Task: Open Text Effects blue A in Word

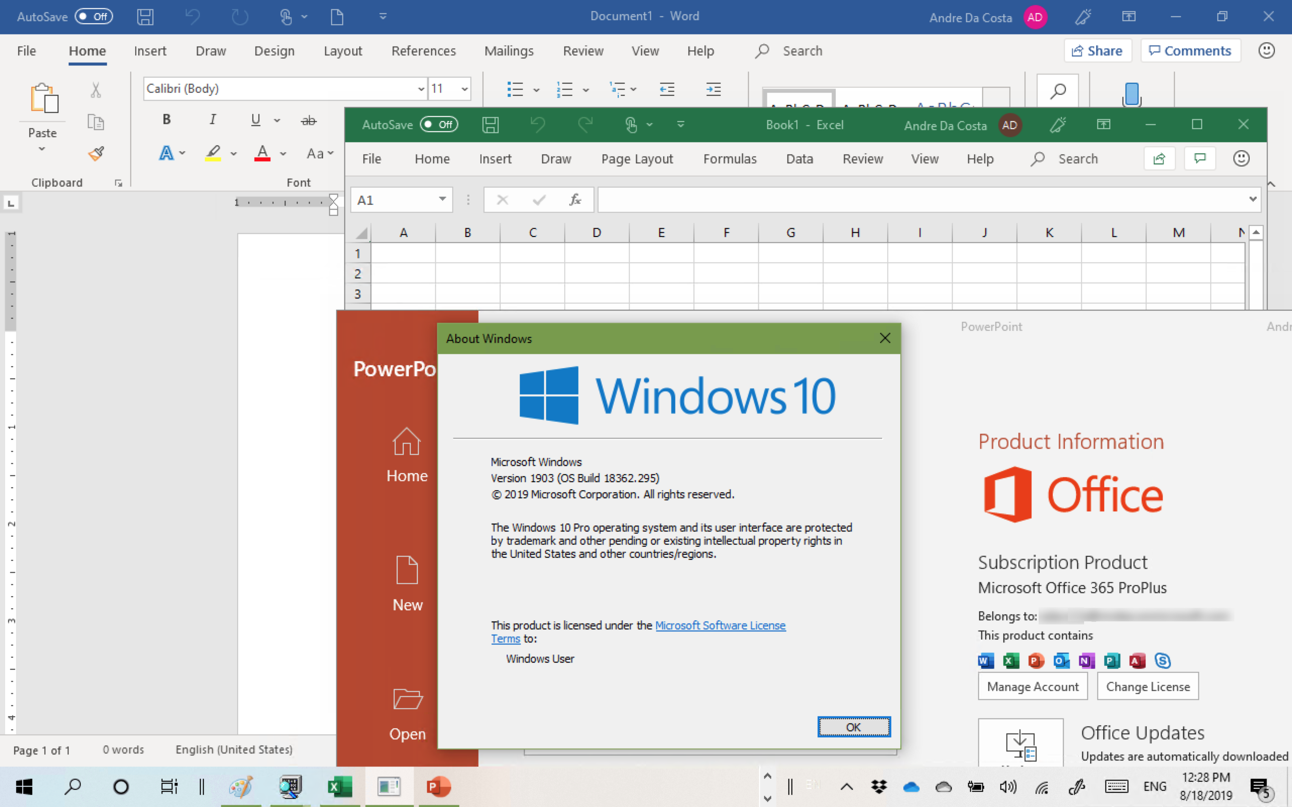Action: [167, 154]
